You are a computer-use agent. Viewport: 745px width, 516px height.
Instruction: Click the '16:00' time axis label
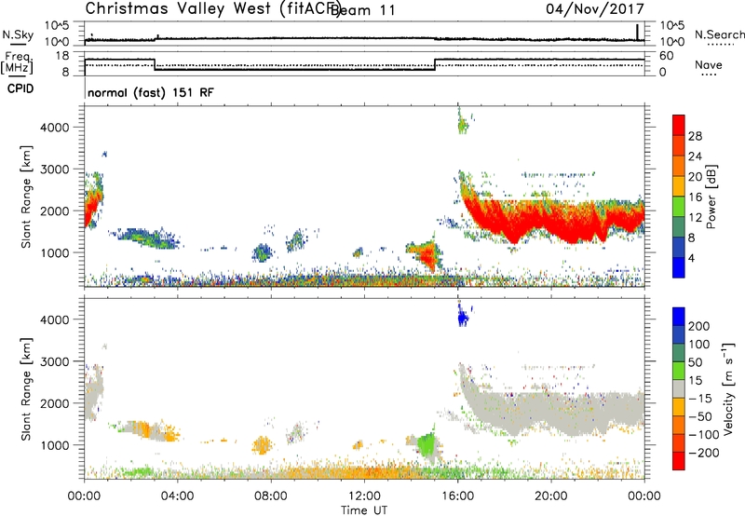(x=457, y=496)
